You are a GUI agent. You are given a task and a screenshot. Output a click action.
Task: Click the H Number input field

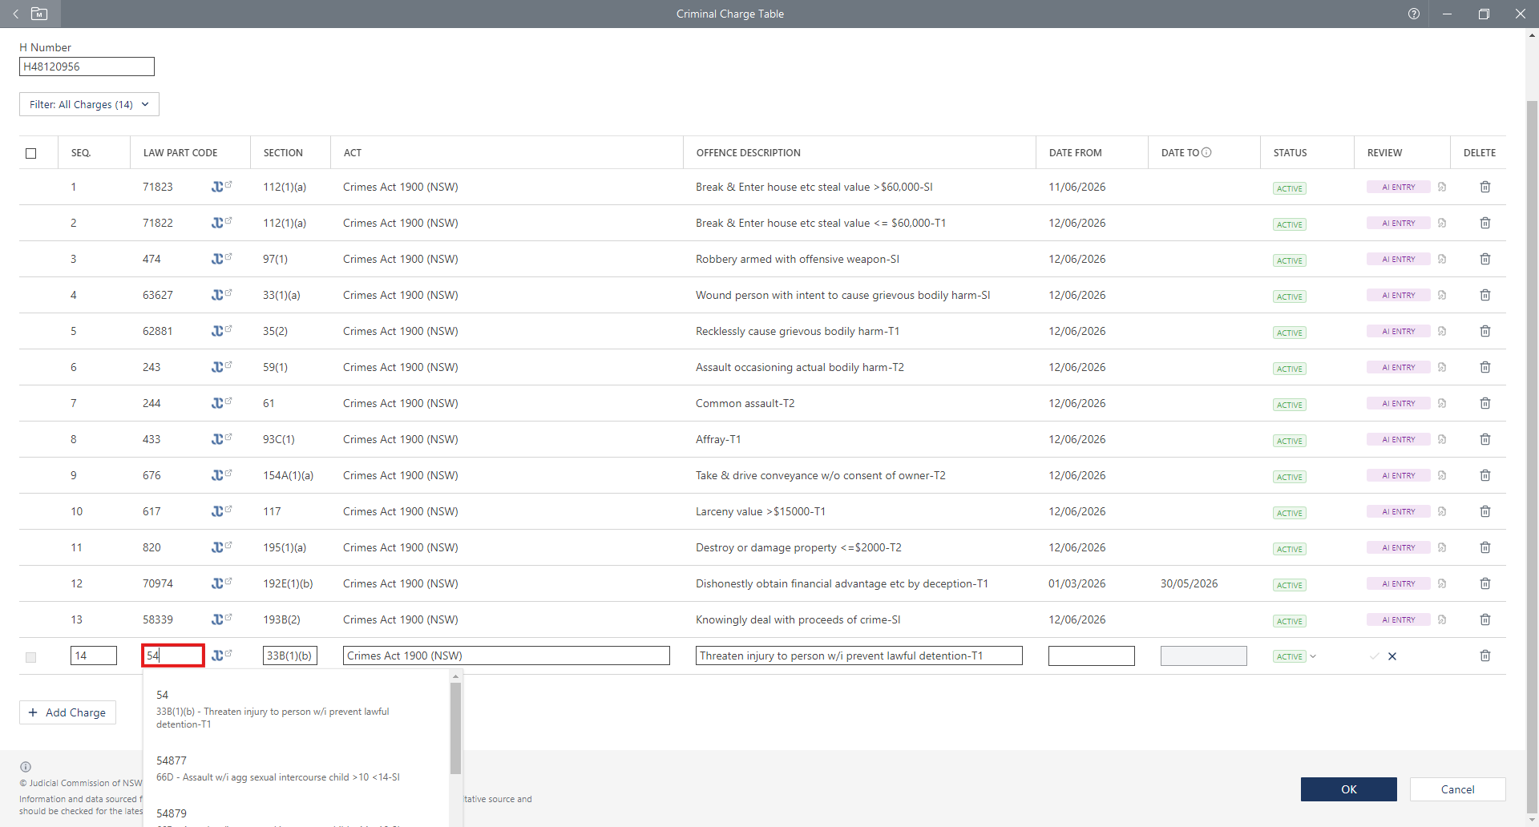[87, 67]
